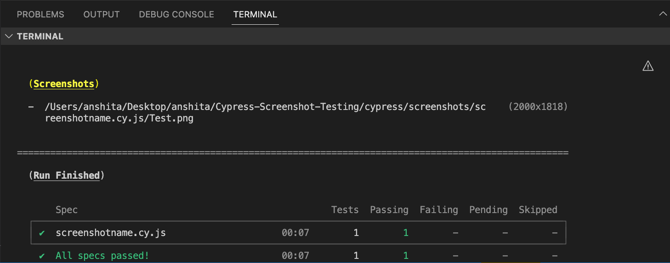Click the checkmark beside All specs passed!
The height and width of the screenshot is (263, 670).
point(42,256)
